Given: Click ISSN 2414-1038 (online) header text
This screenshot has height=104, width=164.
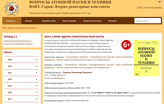Looking at the screenshot, I should [x=150, y=8].
